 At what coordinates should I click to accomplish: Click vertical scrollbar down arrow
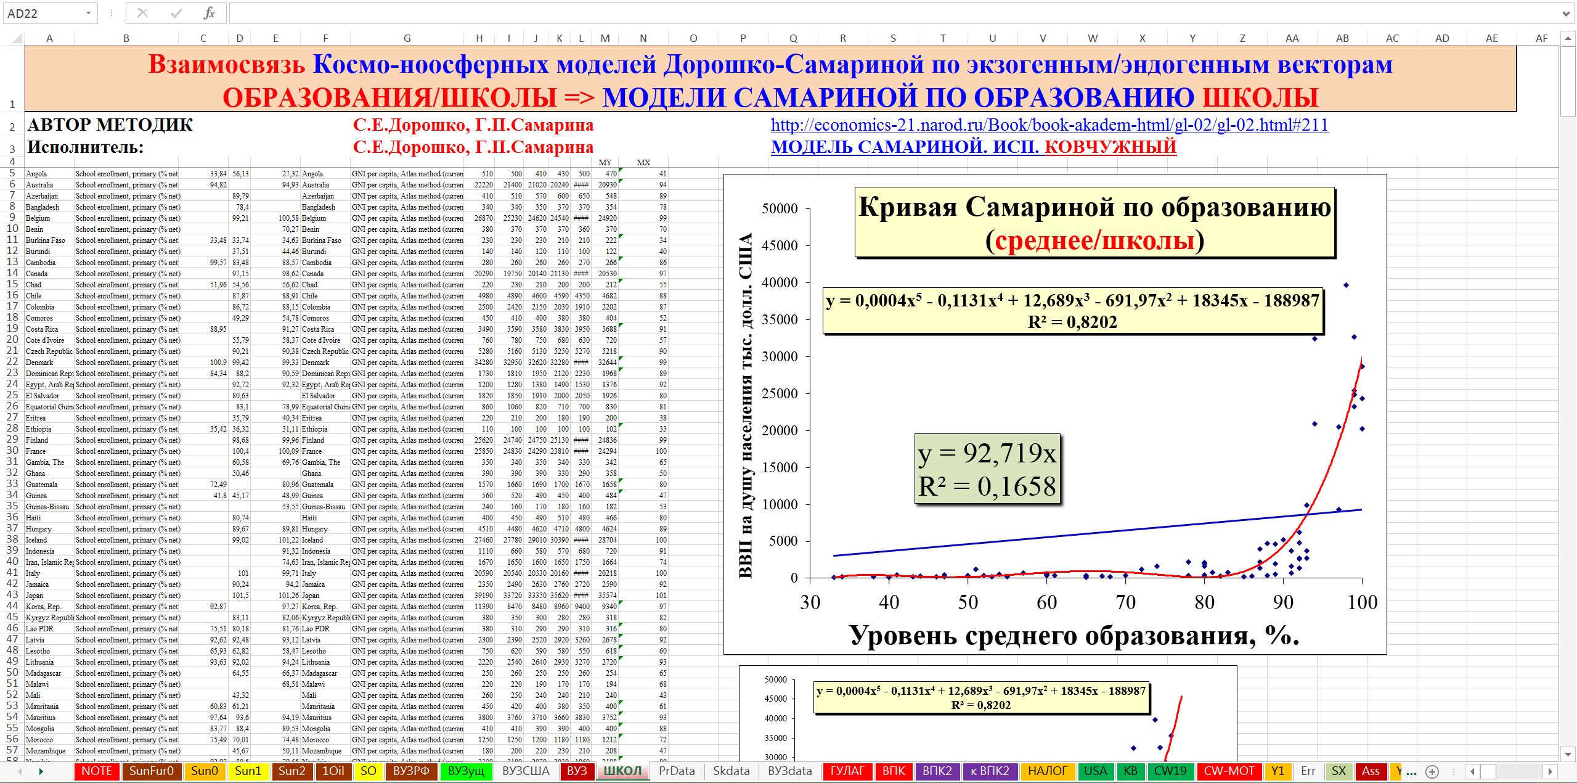tap(1568, 754)
